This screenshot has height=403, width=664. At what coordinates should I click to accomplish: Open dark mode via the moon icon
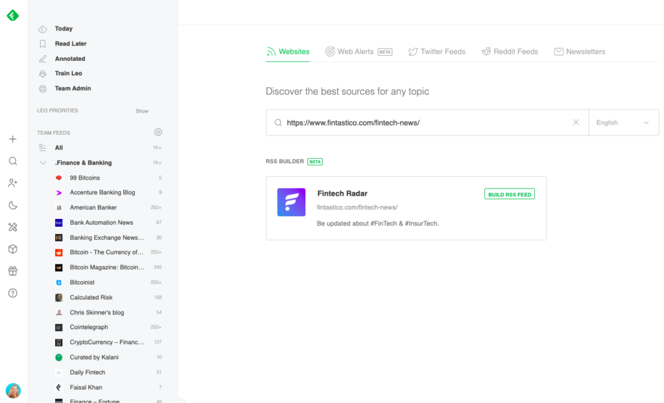point(12,205)
